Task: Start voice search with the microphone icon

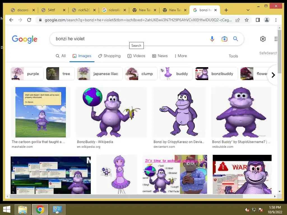Action: pyautogui.click(x=212, y=39)
